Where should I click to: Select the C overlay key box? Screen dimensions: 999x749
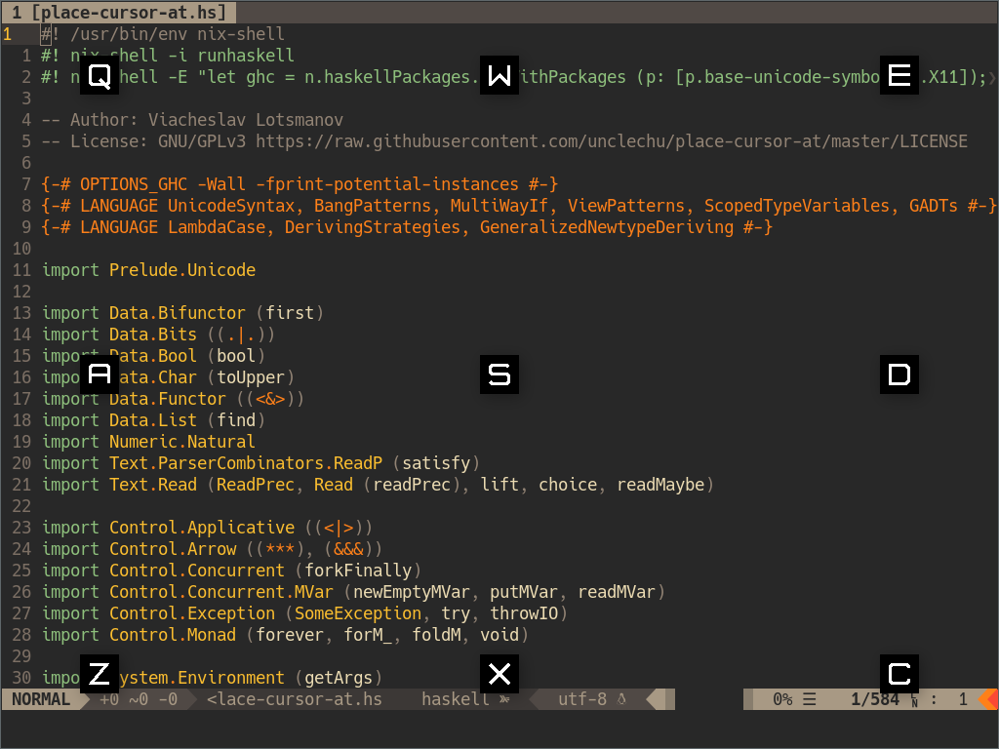pos(899,674)
